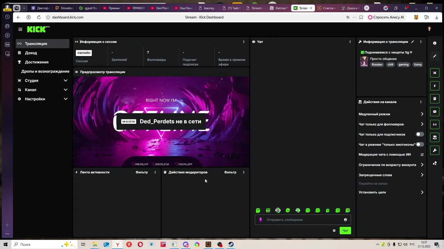Click the server stack icon in right sidebar
The height and width of the screenshot is (249, 444).
pos(435,138)
